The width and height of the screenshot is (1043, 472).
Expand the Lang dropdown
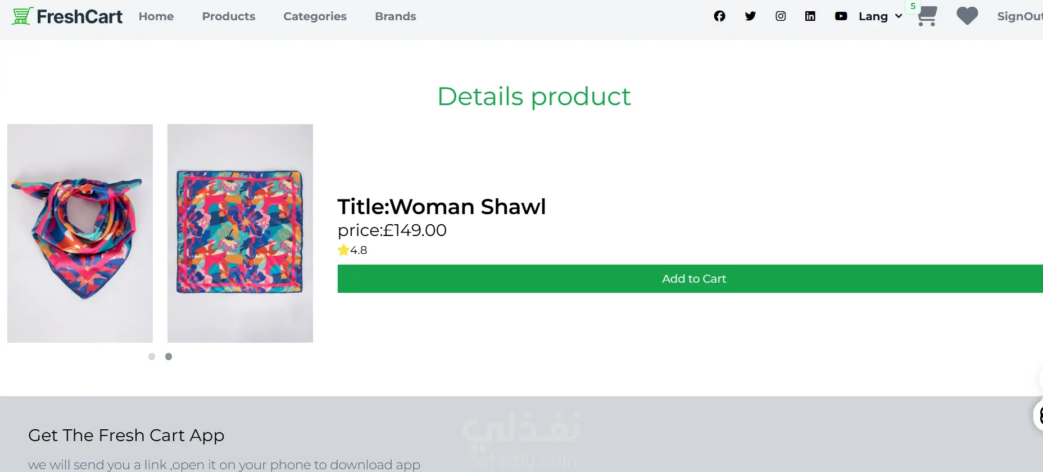tap(880, 16)
